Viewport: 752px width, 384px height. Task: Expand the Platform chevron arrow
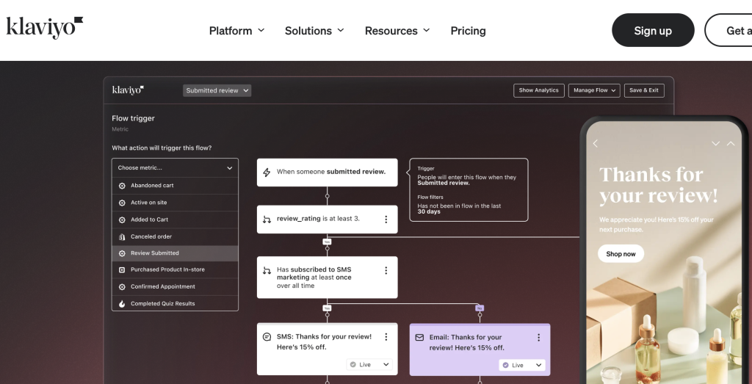coord(261,30)
